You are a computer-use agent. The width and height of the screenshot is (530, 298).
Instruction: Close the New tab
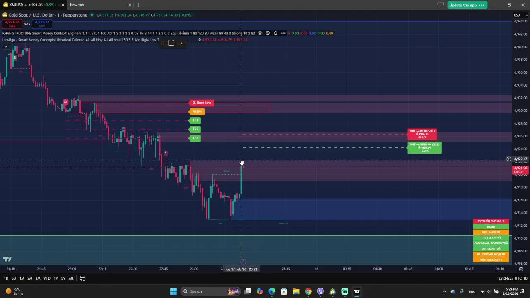[x=130, y=5]
